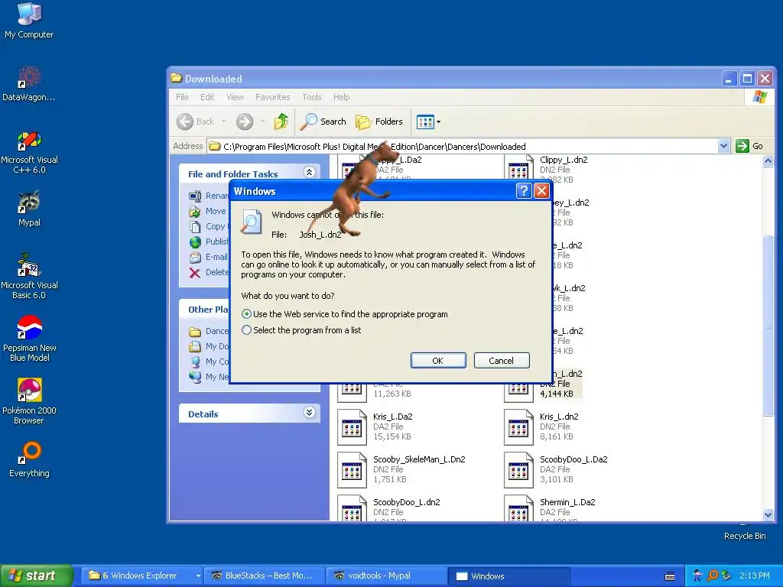This screenshot has width=783, height=587.
Task: Open the Views button menu
Action: [x=428, y=122]
